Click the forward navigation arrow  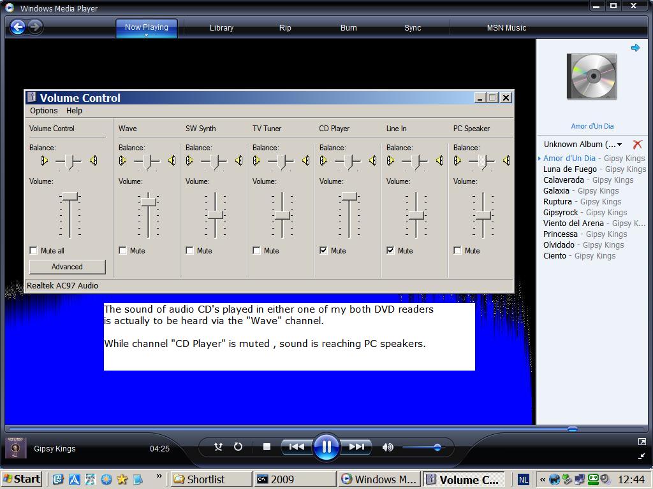36,27
